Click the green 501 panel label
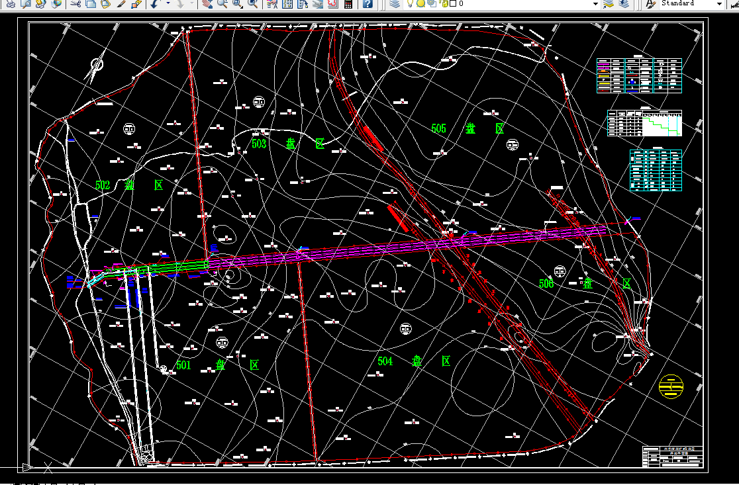This screenshot has width=739, height=485. click(217, 365)
